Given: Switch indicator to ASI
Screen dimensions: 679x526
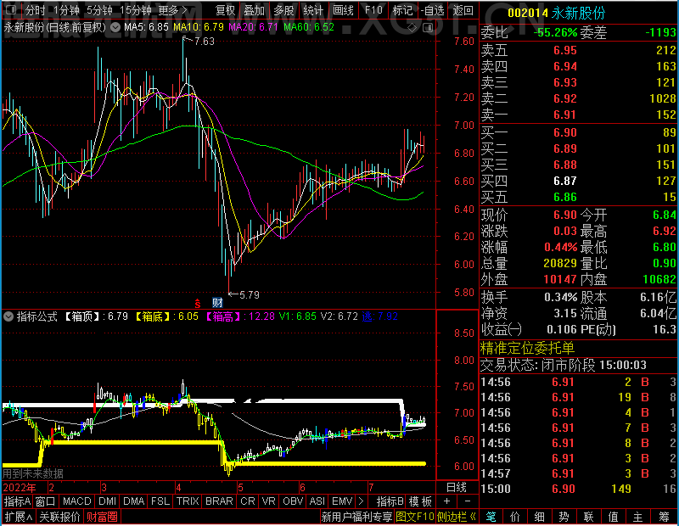Looking at the screenshot, I should coord(317,501).
